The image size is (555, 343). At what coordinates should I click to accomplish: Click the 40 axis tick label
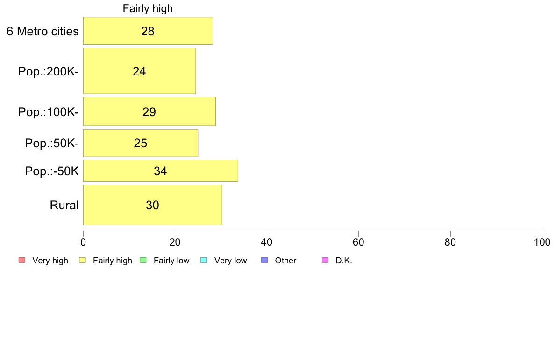pos(267,242)
